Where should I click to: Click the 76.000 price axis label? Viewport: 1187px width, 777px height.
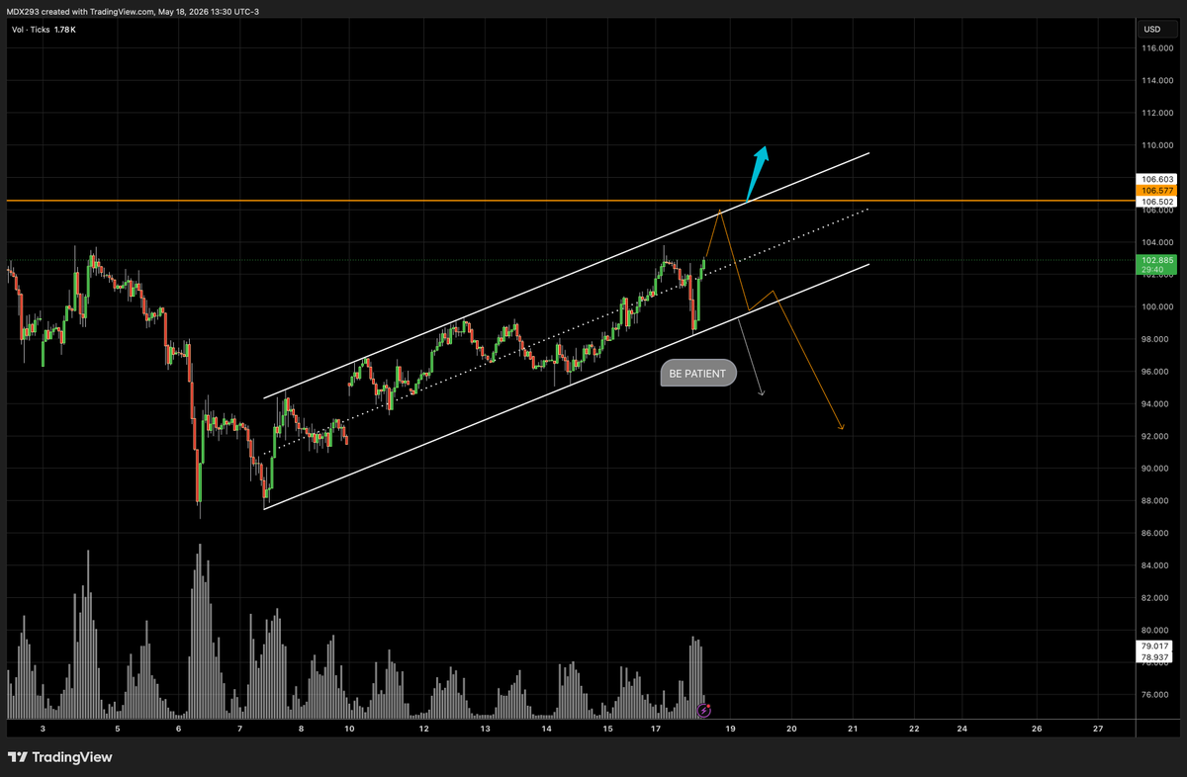coord(1156,694)
